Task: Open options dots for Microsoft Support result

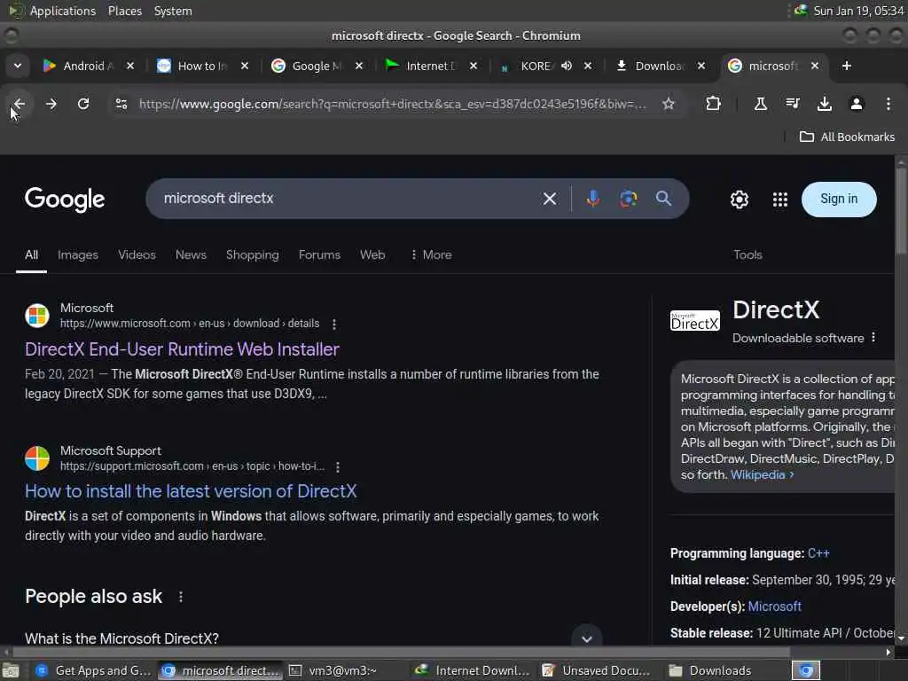Action: pyautogui.click(x=338, y=466)
